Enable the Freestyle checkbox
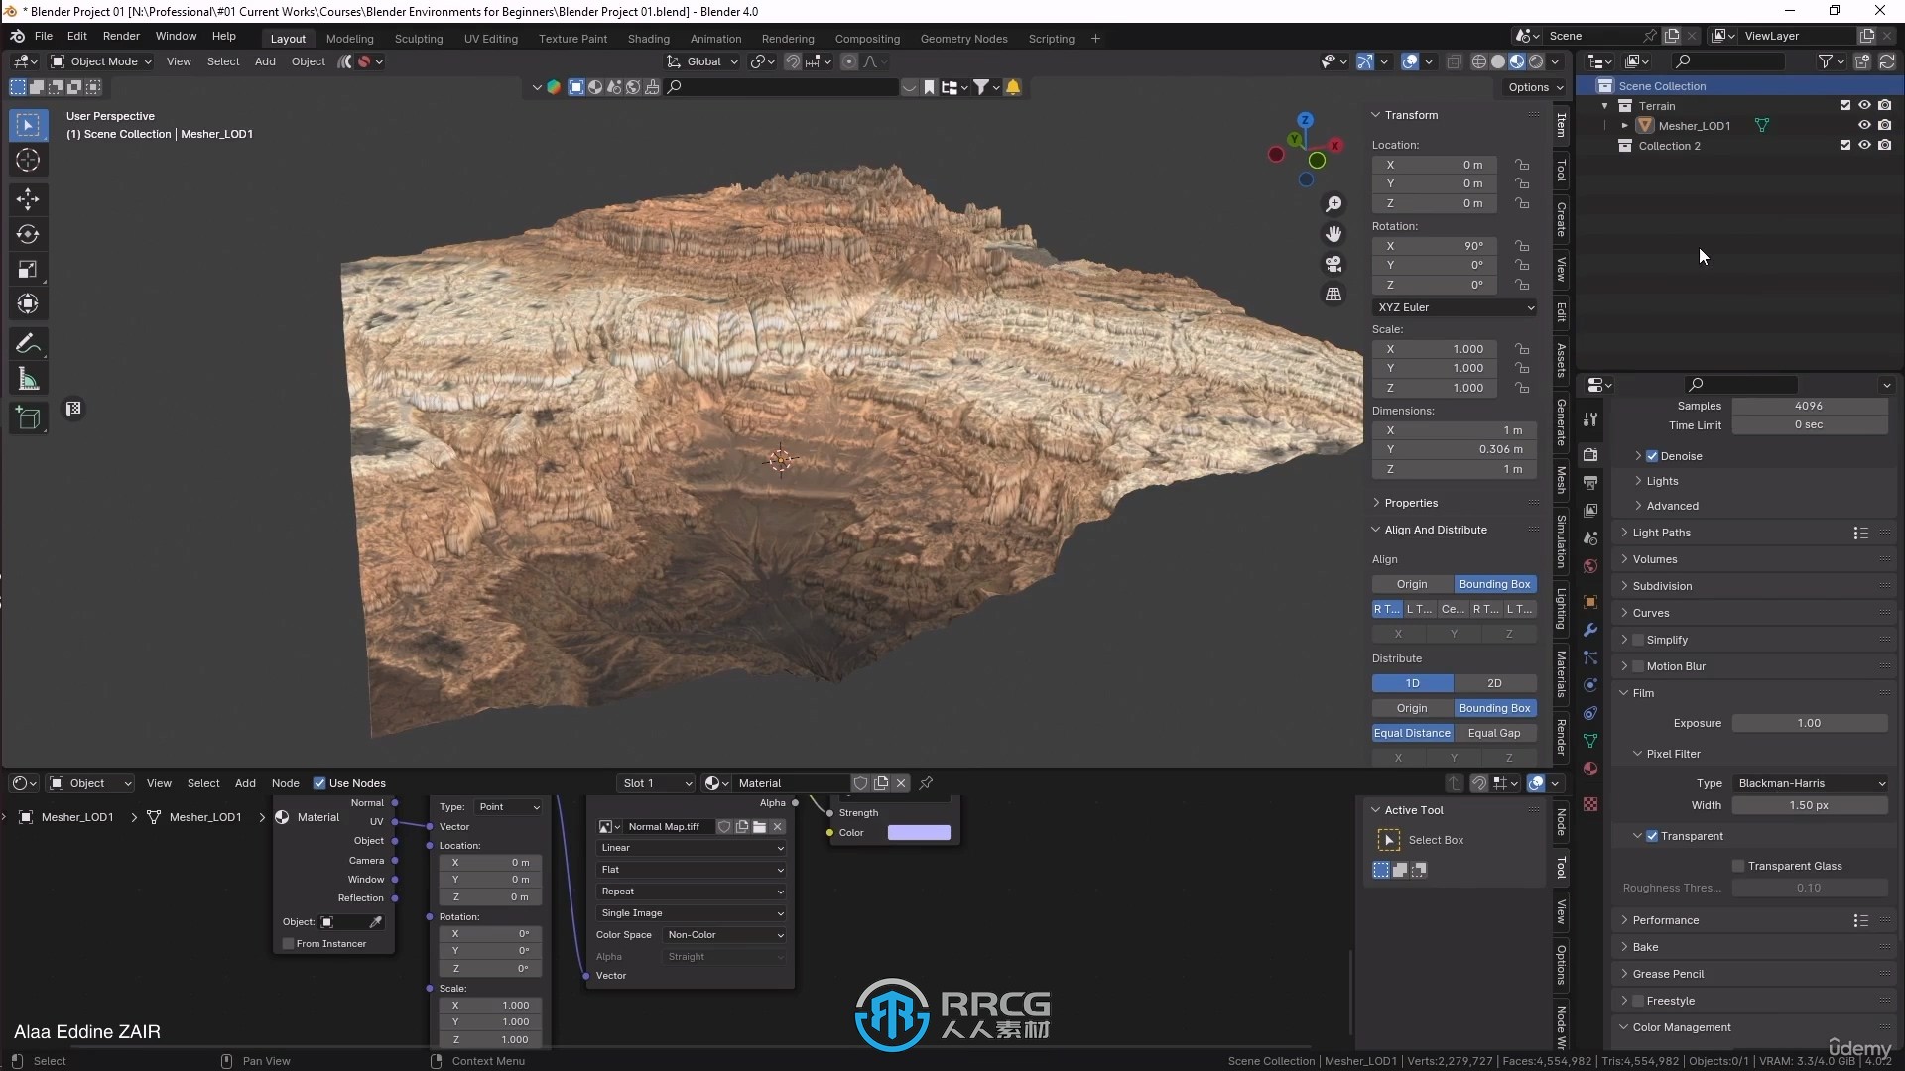1905x1071 pixels. tap(1638, 1001)
